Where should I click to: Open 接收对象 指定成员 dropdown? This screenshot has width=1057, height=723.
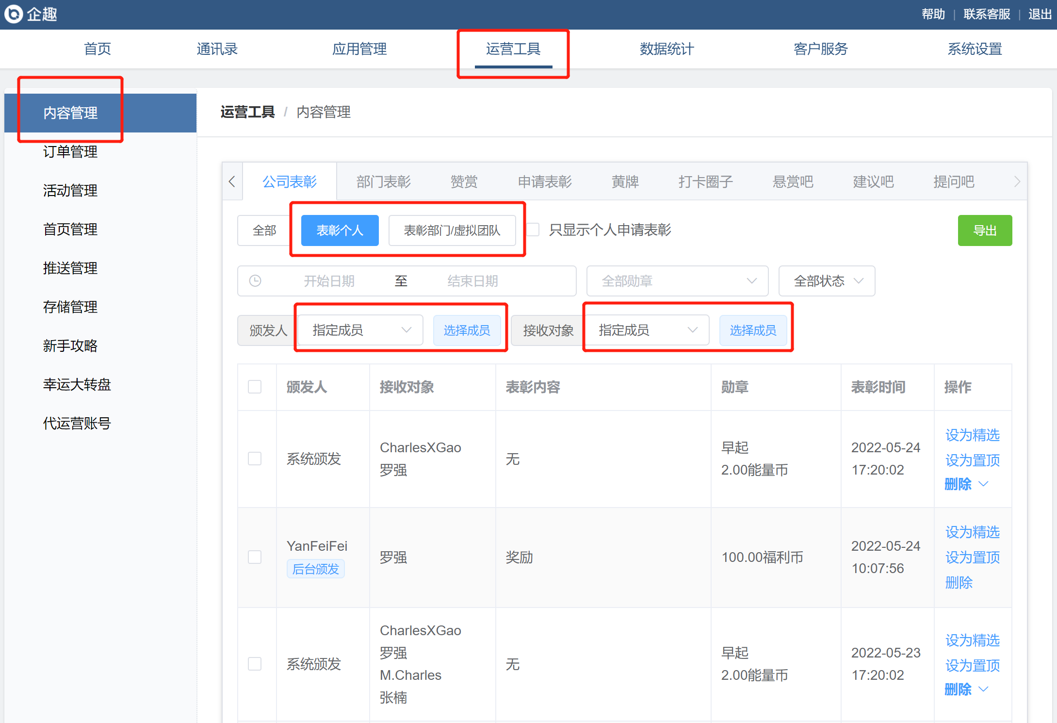(x=647, y=330)
